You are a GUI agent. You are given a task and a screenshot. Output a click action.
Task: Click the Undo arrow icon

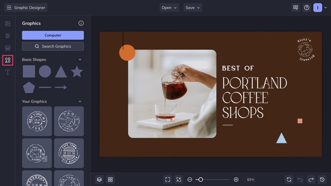pos(300,179)
